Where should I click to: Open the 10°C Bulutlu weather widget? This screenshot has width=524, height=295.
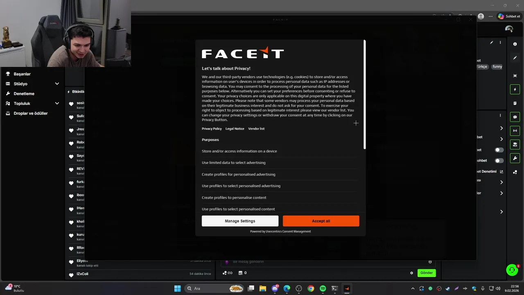[x=16, y=288]
